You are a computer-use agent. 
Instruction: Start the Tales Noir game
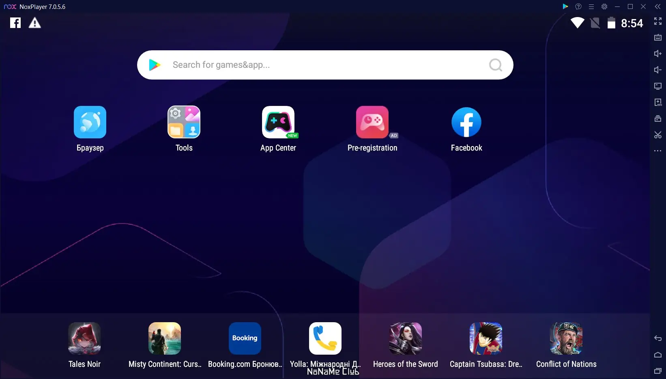pos(84,338)
